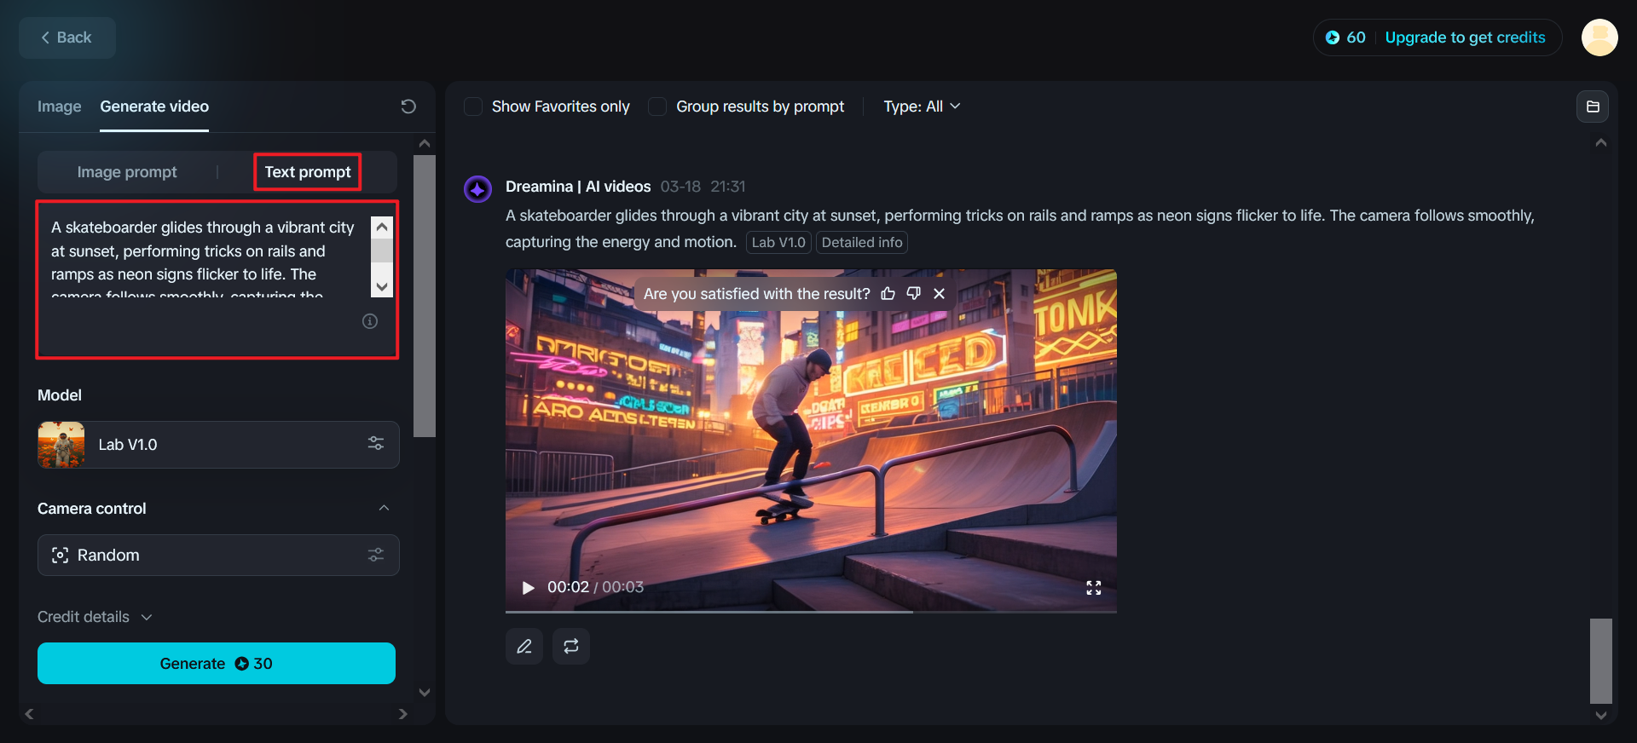Click the Dreamina AI videos avatar icon
This screenshot has width=1637, height=743.
pos(477,188)
